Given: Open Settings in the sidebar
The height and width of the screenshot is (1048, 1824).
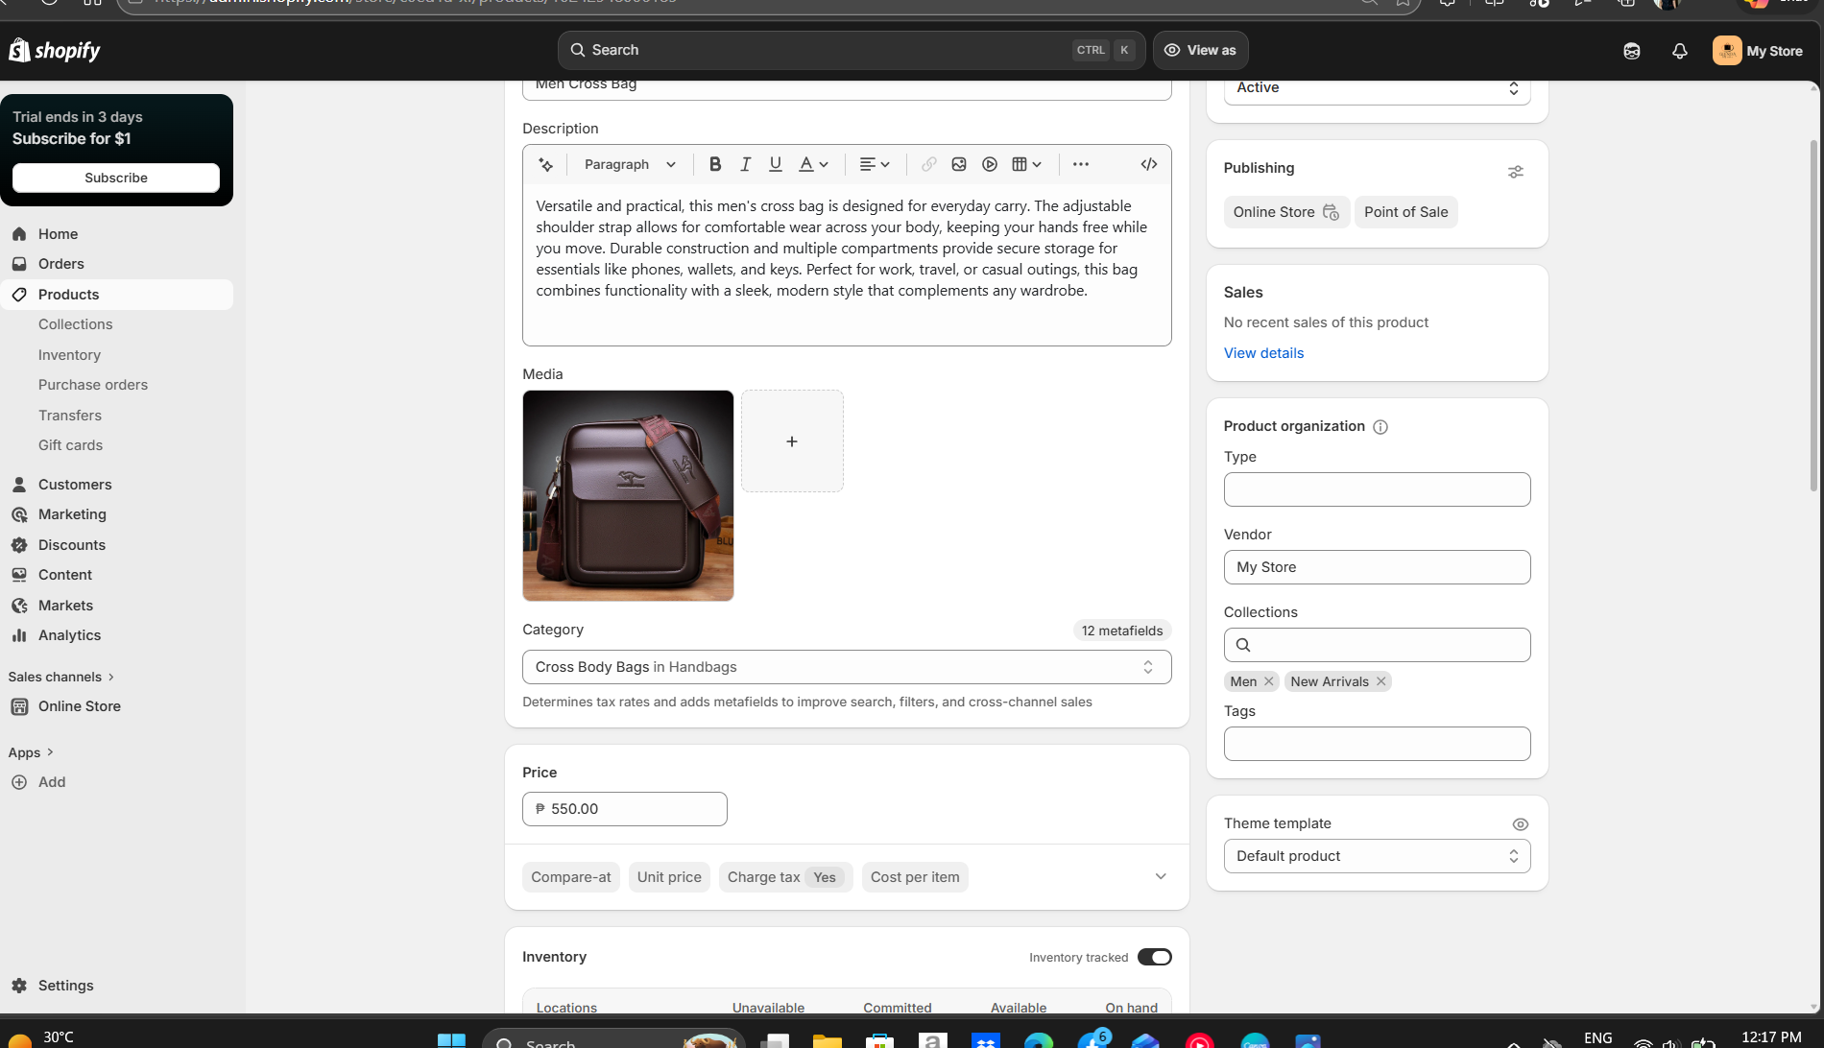Looking at the screenshot, I should click(117, 986).
